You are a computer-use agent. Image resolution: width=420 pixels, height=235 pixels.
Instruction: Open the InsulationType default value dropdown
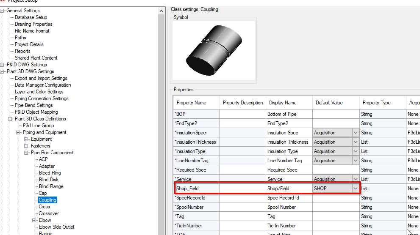pos(355,151)
